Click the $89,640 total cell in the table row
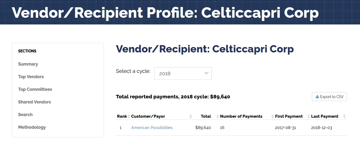 click(203, 128)
